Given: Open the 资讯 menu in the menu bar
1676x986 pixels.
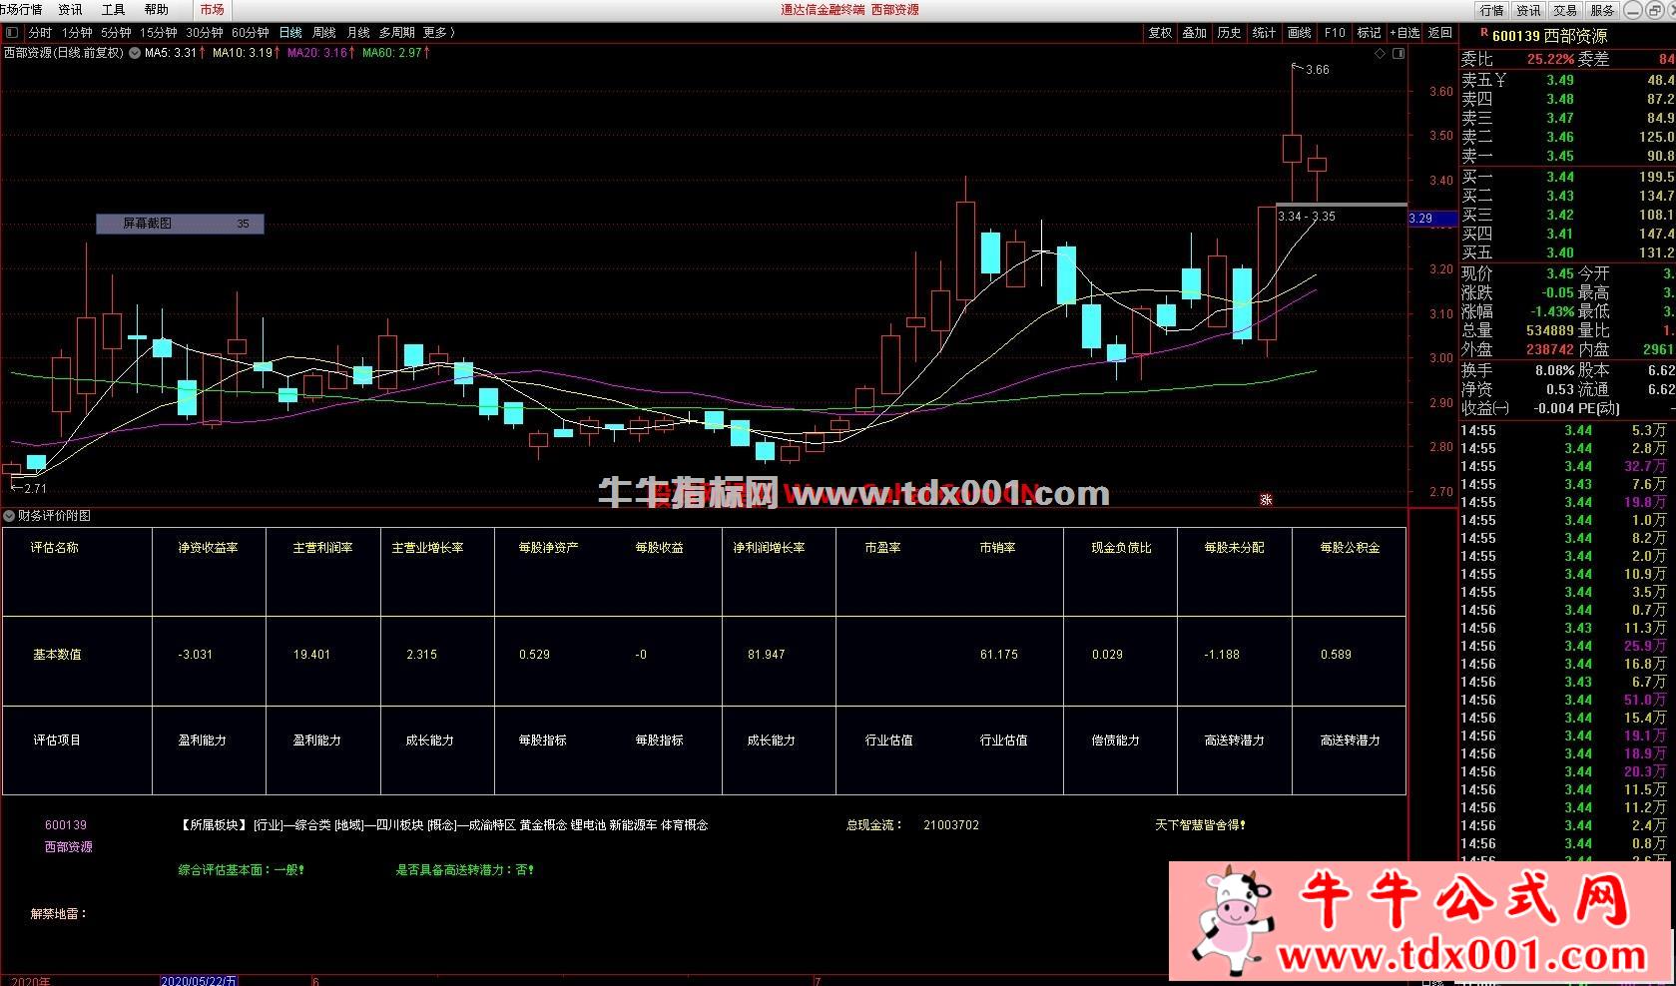Looking at the screenshot, I should (x=70, y=9).
